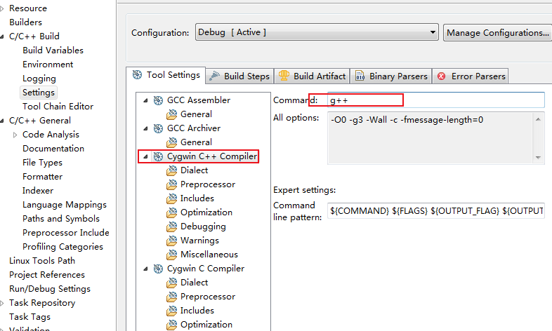Viewport: 552px width, 331px height.
Task: Click the Dialect icon under Cygwin C++ Compiler
Action: (x=171, y=170)
